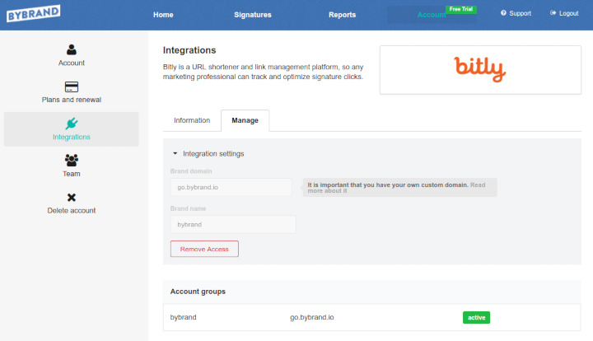The width and height of the screenshot is (593, 341).
Task: Click the Bybrand logo
Action: [x=33, y=13]
